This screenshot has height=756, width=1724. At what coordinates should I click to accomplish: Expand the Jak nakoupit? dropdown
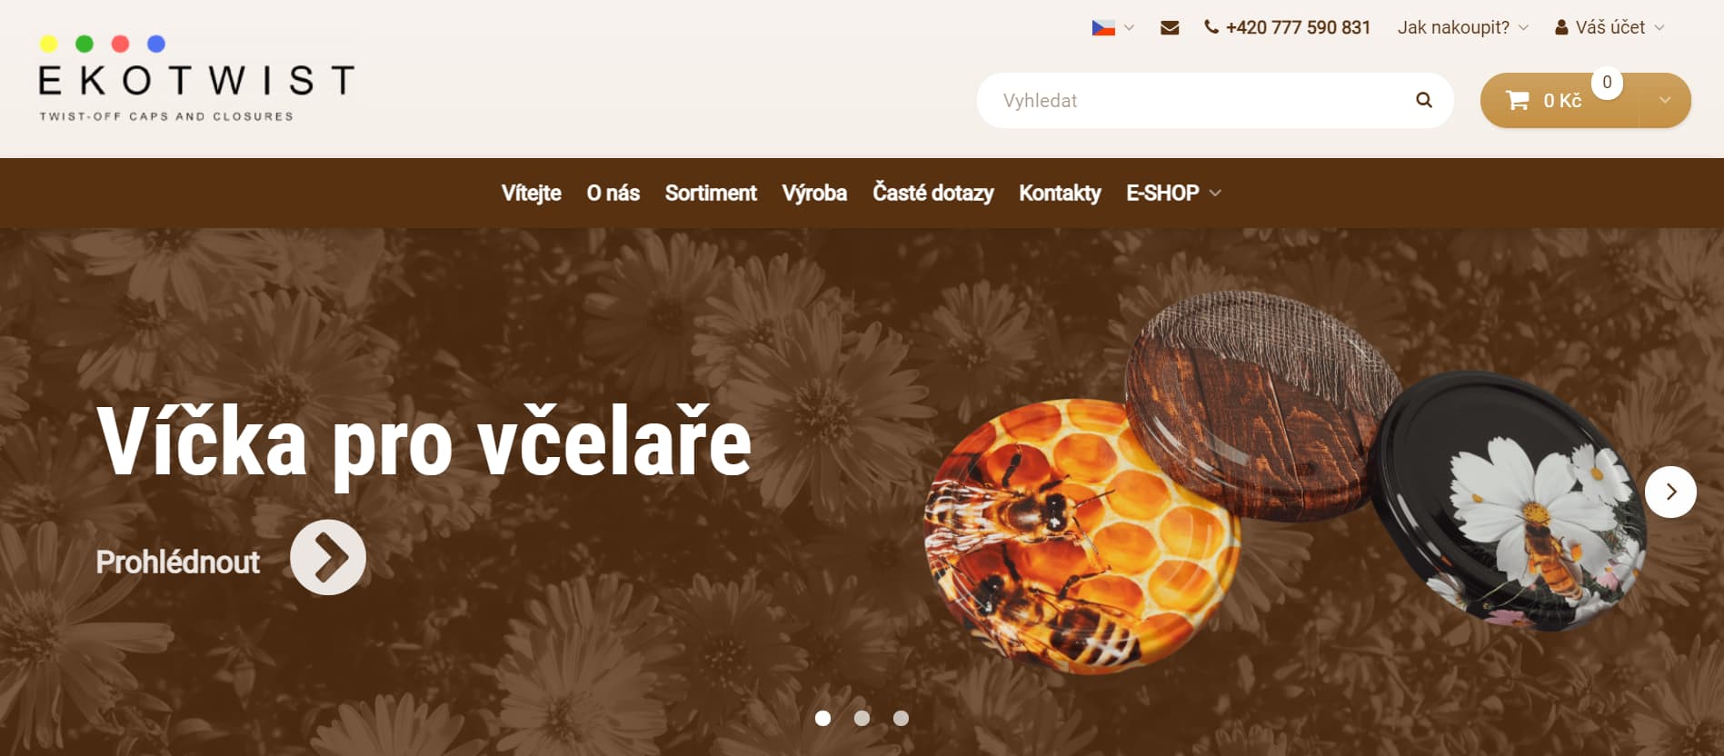[x=1462, y=27]
